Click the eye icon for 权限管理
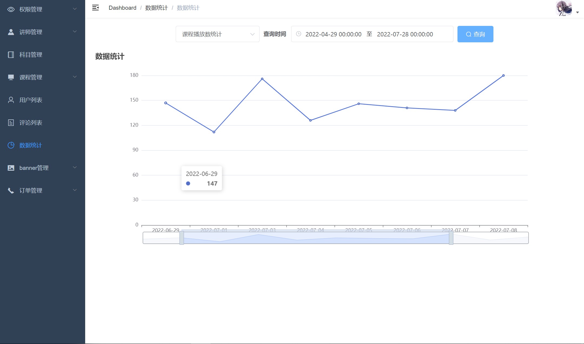584x344 pixels. tap(11, 9)
